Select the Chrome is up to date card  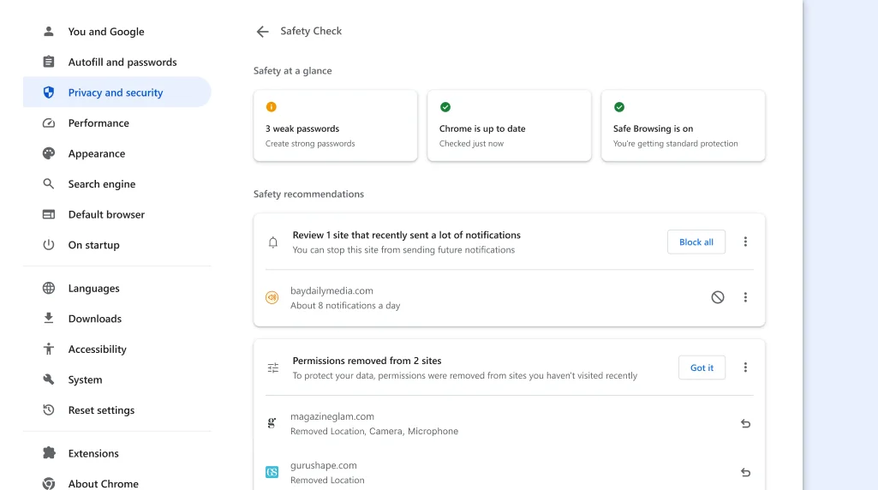pyautogui.click(x=509, y=126)
